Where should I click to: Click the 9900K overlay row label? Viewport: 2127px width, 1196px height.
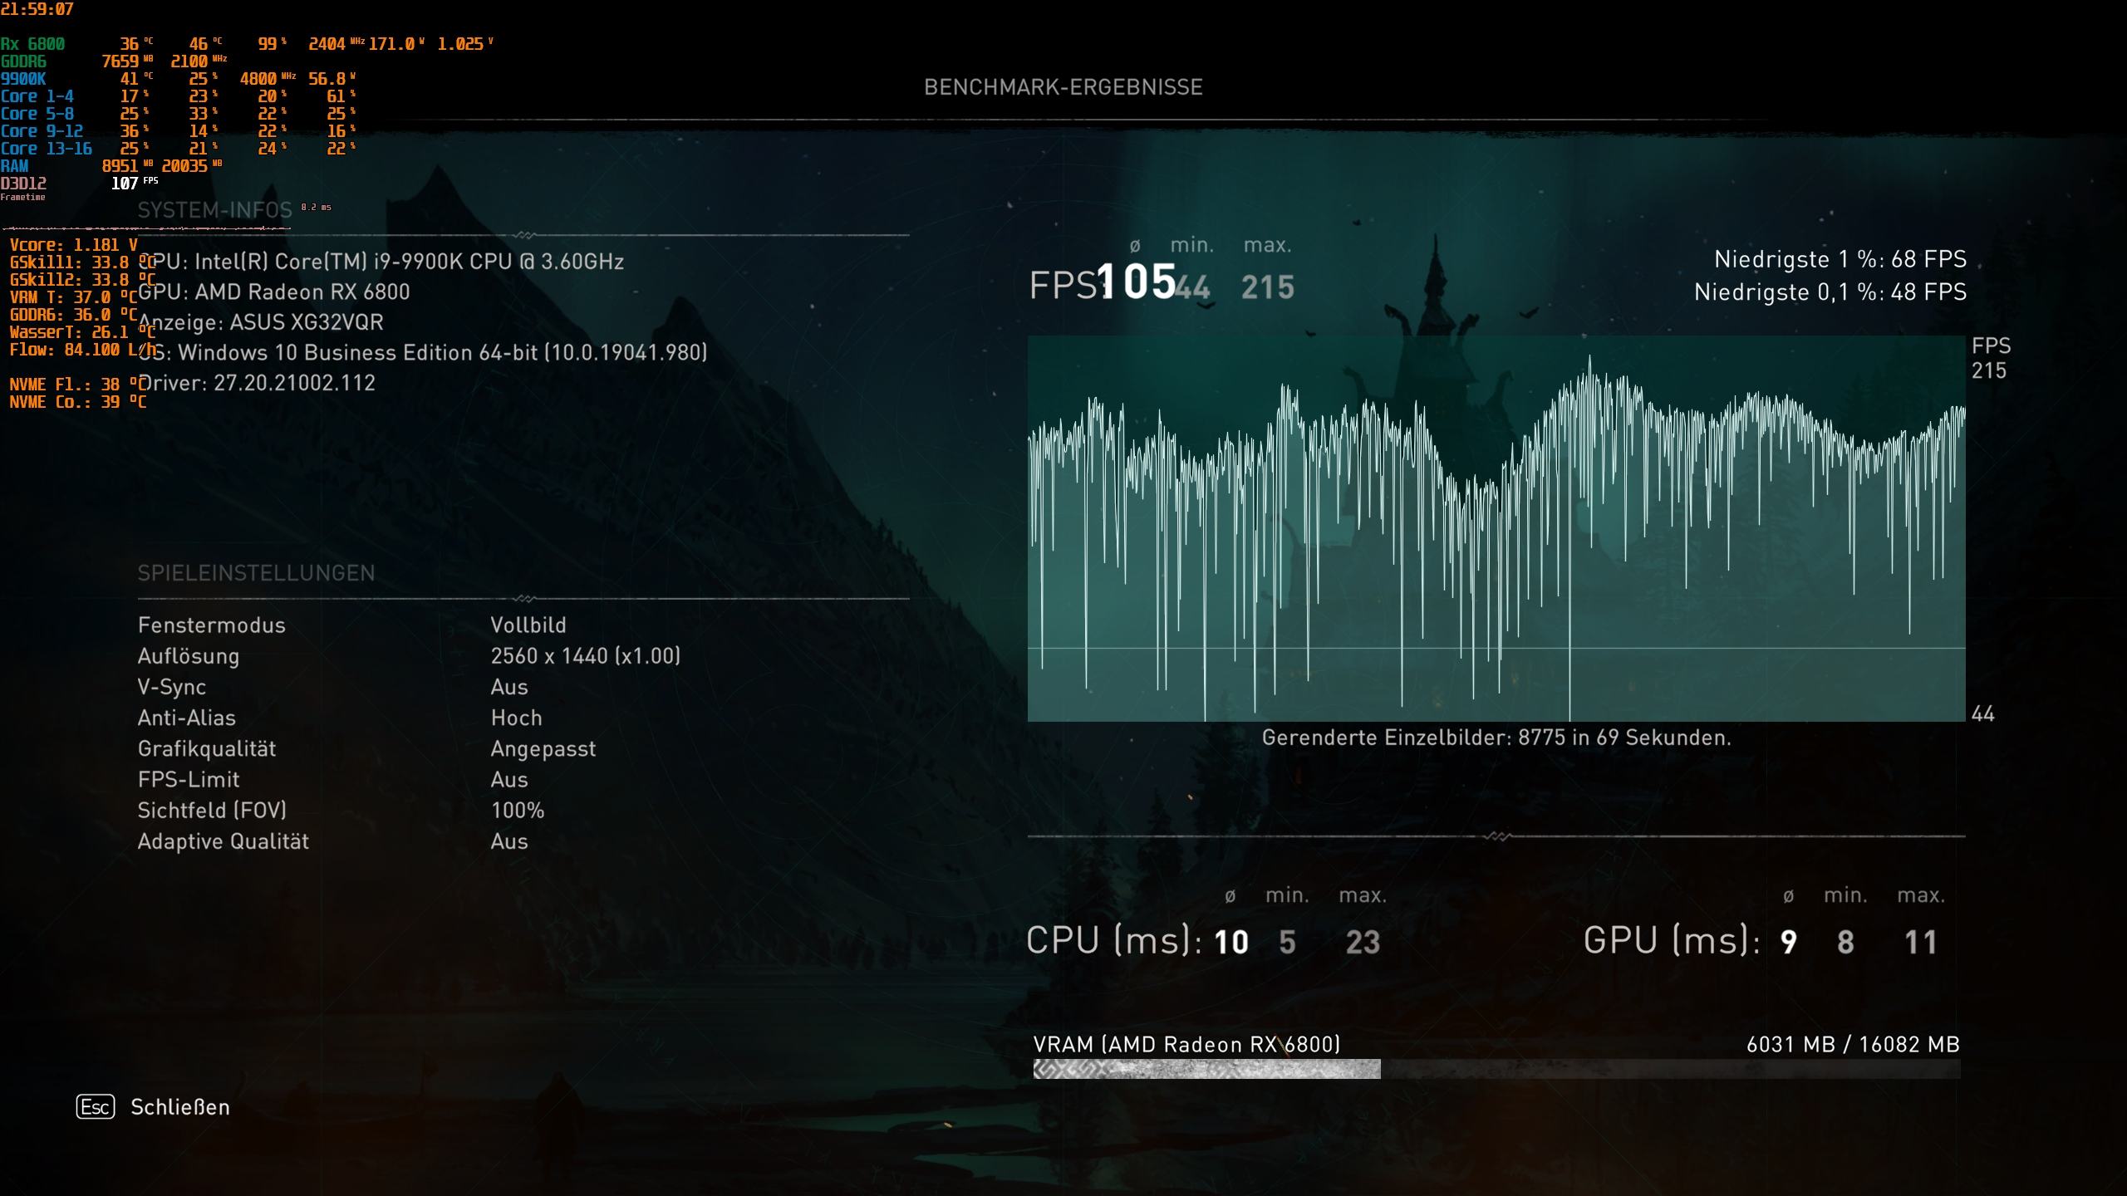[23, 79]
